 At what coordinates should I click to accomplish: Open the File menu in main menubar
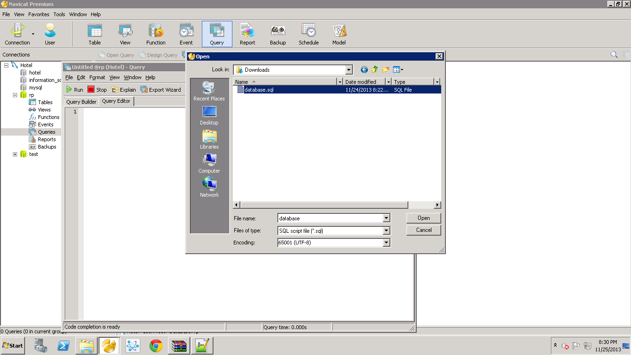[6, 14]
